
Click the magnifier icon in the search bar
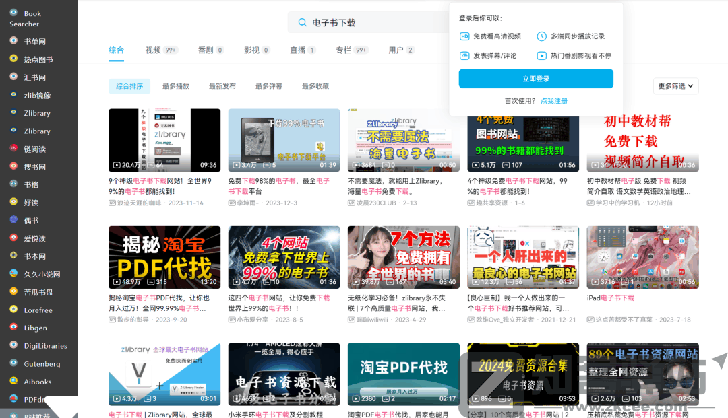(303, 22)
